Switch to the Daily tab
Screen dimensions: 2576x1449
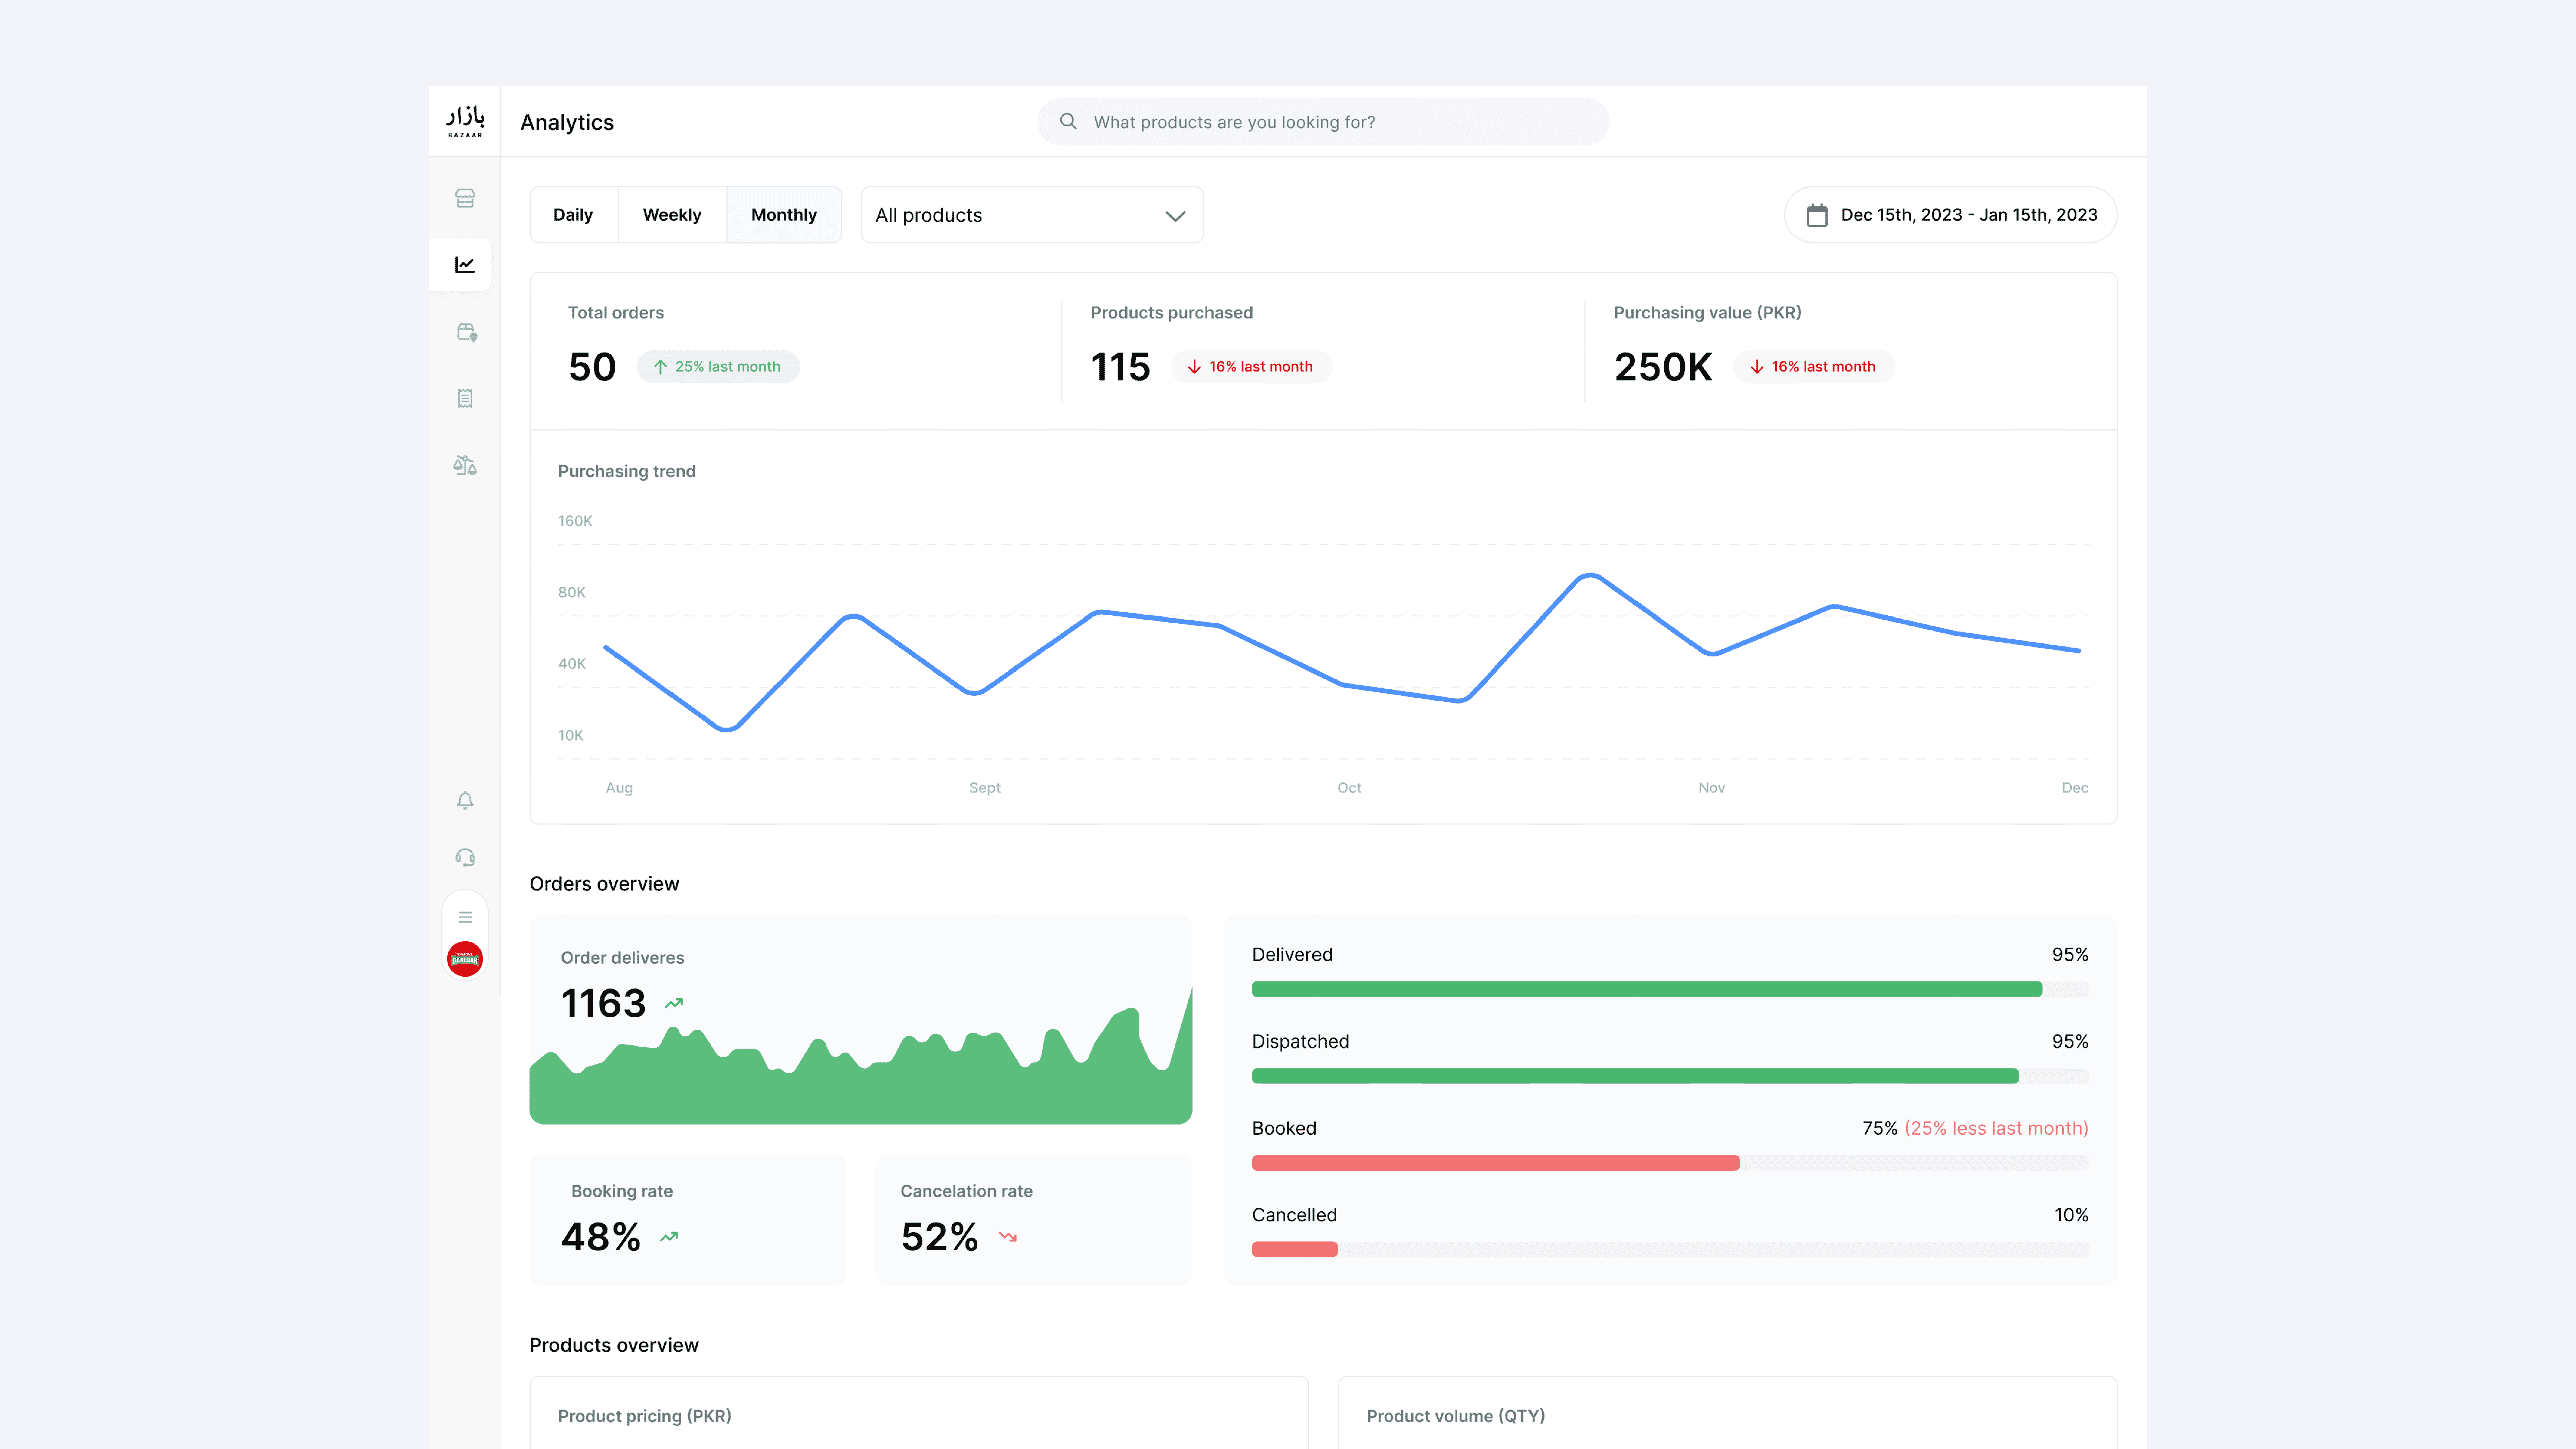[x=573, y=215]
